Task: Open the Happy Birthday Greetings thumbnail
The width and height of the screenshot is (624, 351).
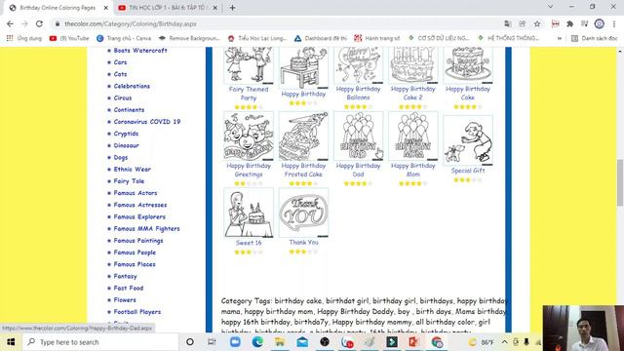Action: click(249, 136)
